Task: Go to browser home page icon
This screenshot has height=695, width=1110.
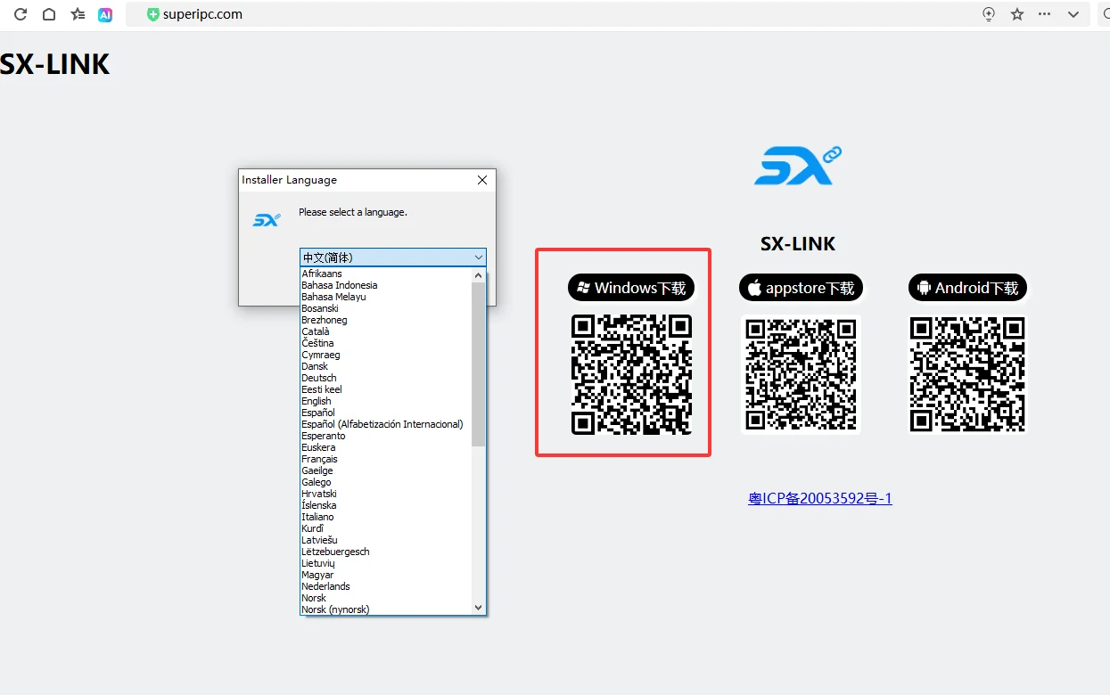Action: point(49,14)
